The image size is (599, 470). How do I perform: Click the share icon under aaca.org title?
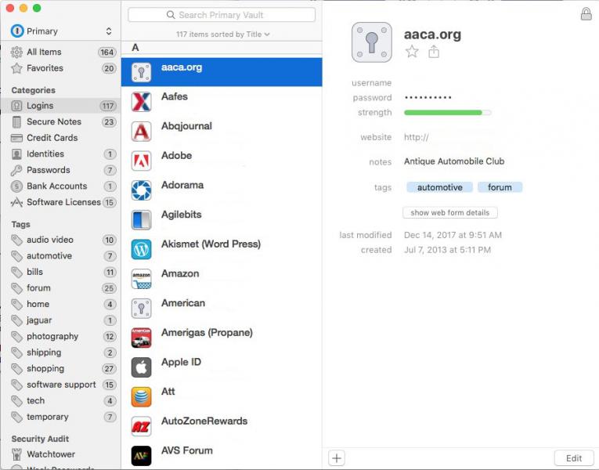coord(434,51)
